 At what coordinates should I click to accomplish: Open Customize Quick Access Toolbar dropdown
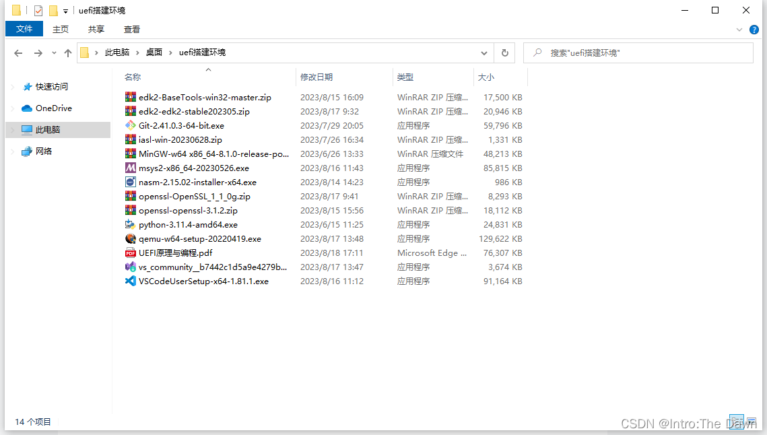tap(65, 11)
